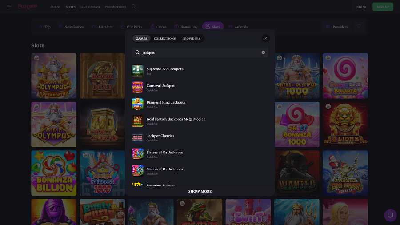Open Sweet Bonanza 1000 thumbnail
The height and width of the screenshot is (225, 400).
297,125
